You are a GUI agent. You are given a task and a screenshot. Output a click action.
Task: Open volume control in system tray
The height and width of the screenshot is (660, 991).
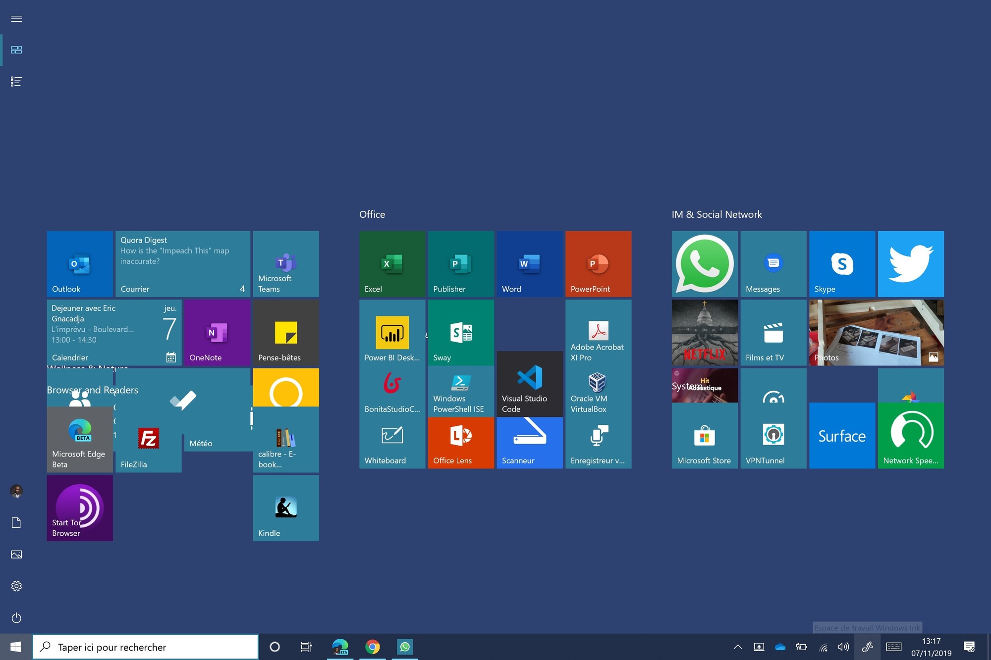pos(843,647)
